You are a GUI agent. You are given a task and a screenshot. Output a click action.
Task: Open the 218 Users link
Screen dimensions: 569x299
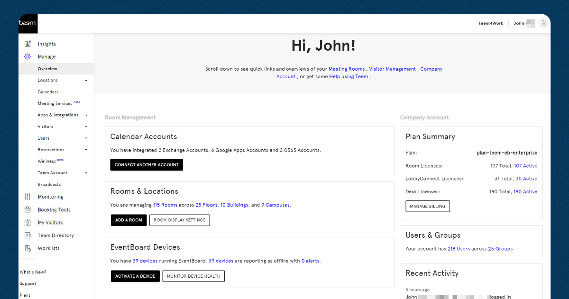458,249
